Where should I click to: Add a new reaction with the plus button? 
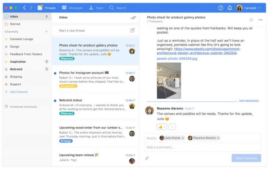(172, 127)
